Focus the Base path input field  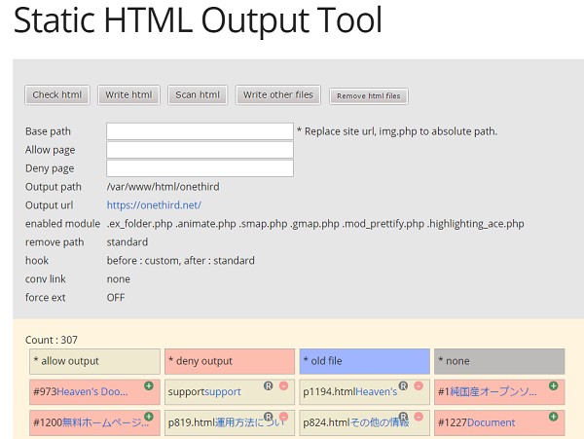(x=200, y=131)
